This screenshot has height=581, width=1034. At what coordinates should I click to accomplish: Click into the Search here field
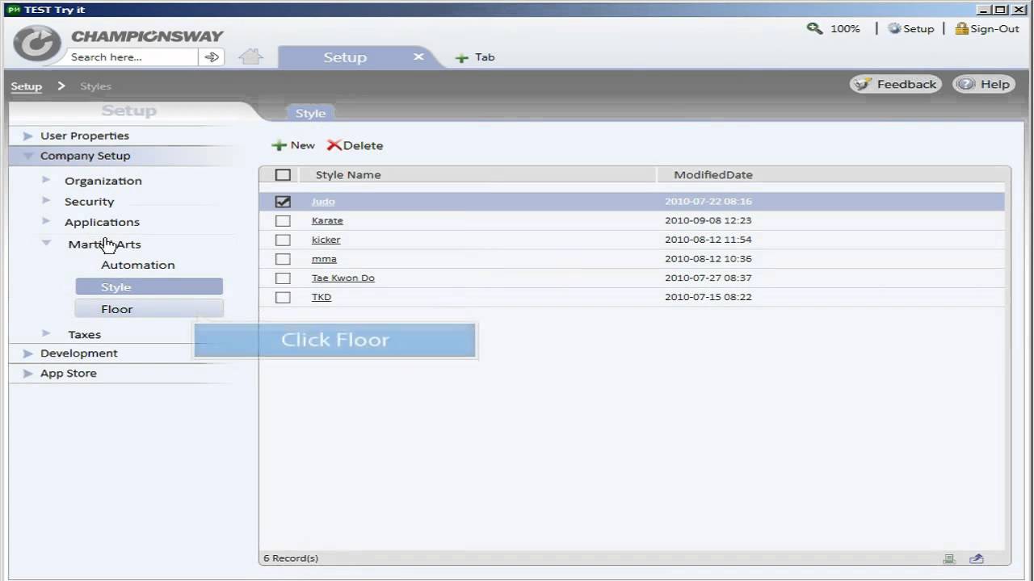coord(132,57)
